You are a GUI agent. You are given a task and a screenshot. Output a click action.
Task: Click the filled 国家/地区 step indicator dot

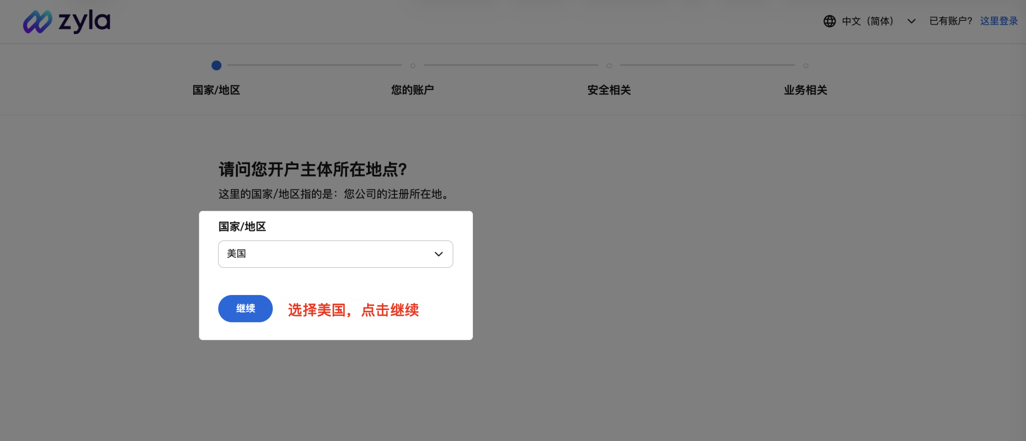coord(216,65)
